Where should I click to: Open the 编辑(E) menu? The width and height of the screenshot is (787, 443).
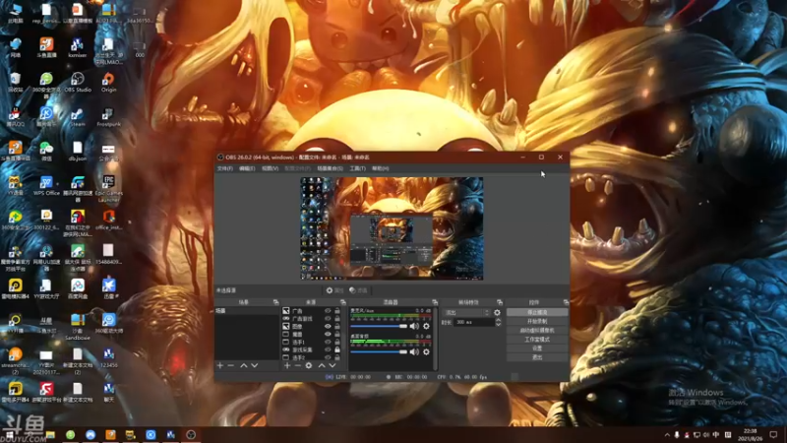click(x=247, y=168)
